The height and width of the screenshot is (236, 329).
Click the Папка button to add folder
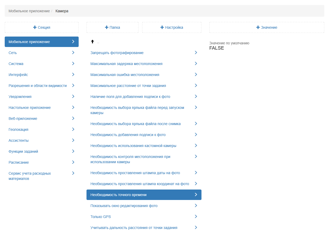[x=112, y=27]
